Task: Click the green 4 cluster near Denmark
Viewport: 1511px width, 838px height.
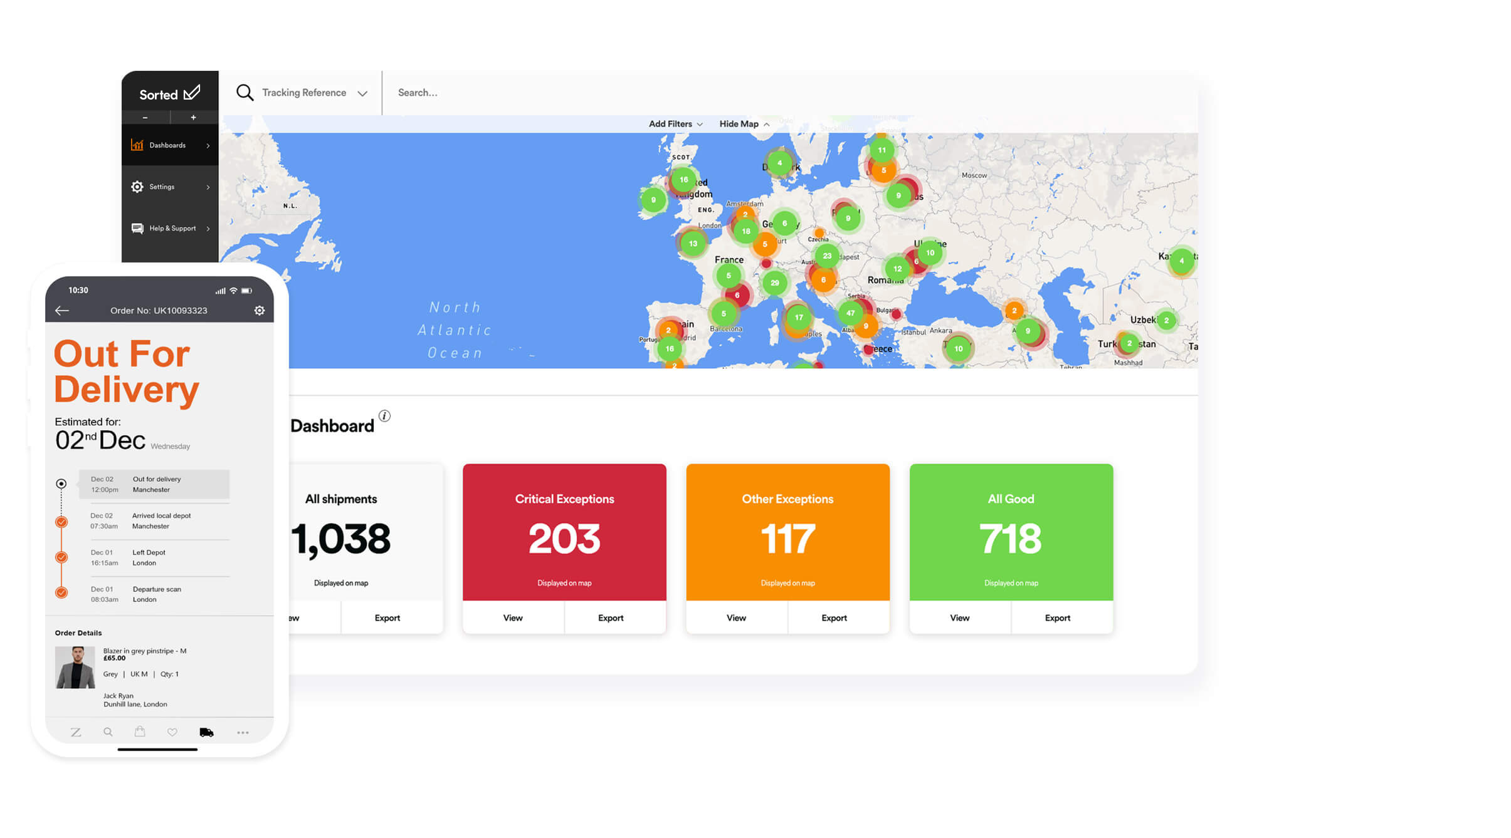Action: (779, 163)
